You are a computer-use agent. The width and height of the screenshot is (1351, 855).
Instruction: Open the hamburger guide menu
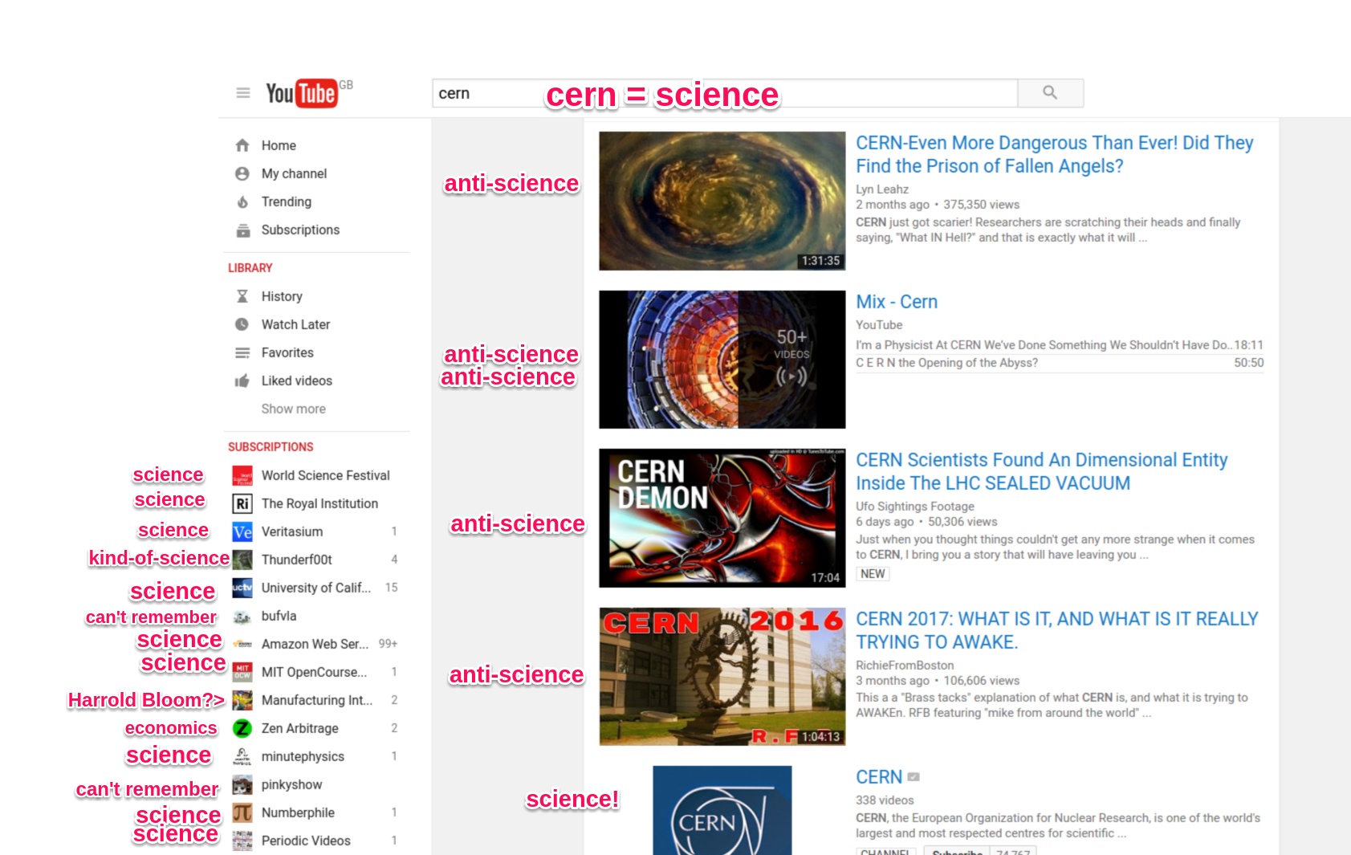point(243,93)
